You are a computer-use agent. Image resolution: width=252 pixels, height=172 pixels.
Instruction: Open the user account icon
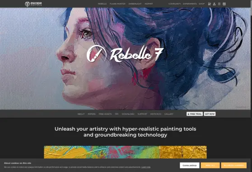pos(214,4)
